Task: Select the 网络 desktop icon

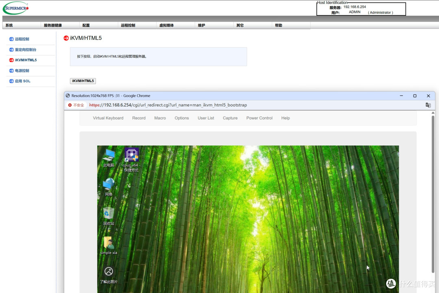Action: pos(109,187)
